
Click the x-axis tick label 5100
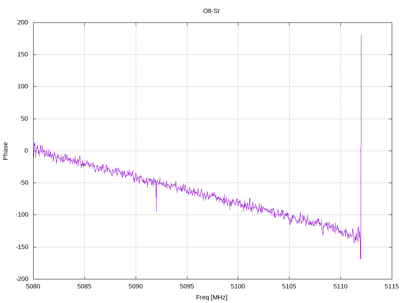point(238,286)
